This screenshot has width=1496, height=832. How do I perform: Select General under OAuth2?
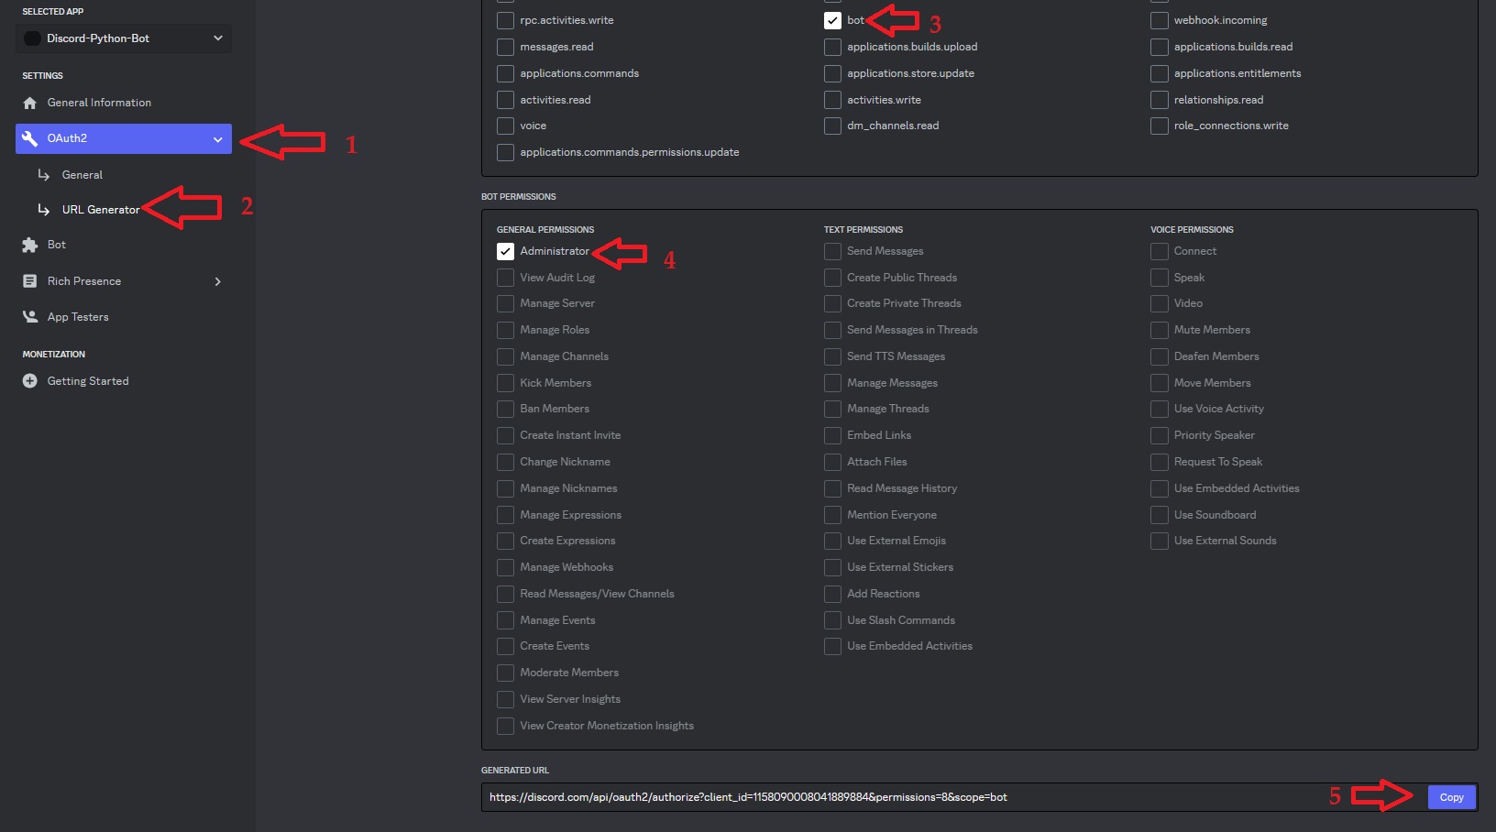pos(82,175)
